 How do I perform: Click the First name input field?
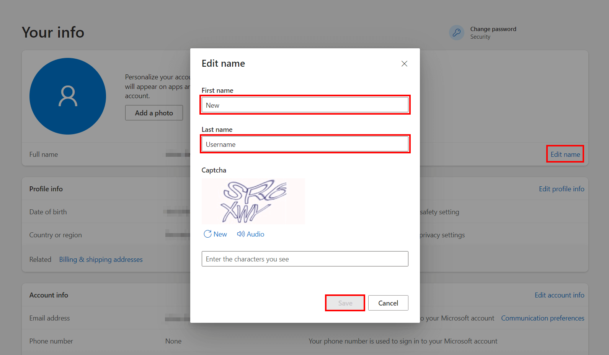[x=305, y=105]
